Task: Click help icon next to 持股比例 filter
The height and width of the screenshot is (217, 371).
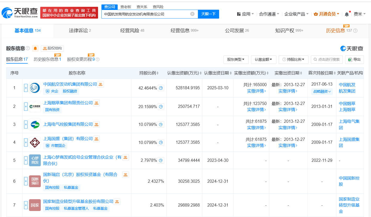Action: point(284,60)
